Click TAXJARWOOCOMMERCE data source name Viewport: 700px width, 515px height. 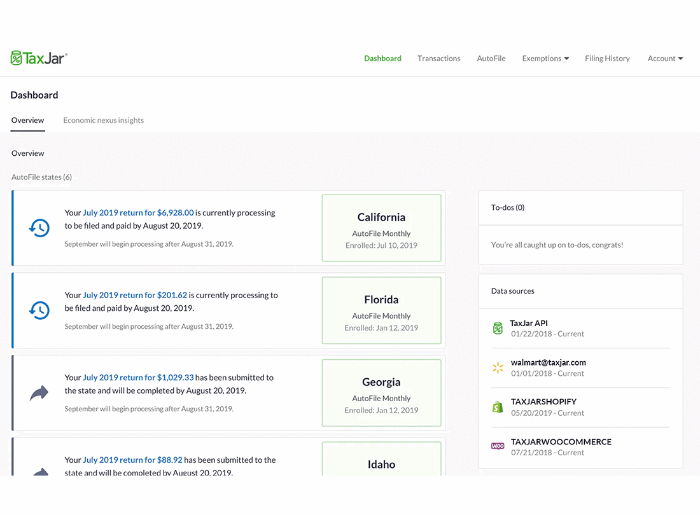[x=561, y=442]
